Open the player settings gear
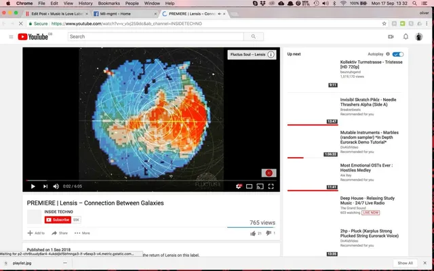The image size is (434, 271). (239, 186)
